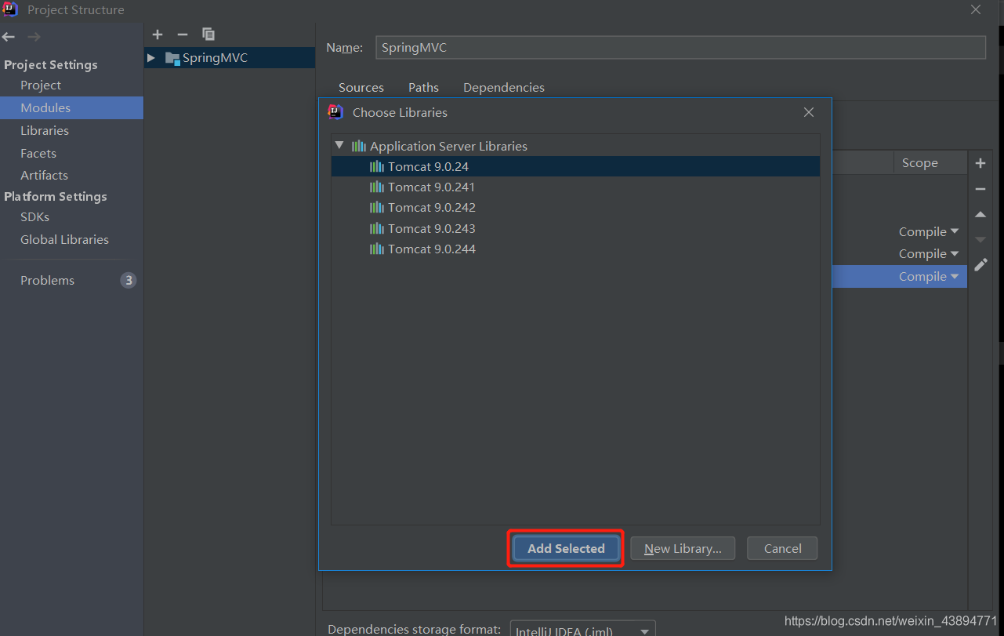Screen dimensions: 1004x636
Task: Click the forward navigation arrow
Action: pos(34,37)
